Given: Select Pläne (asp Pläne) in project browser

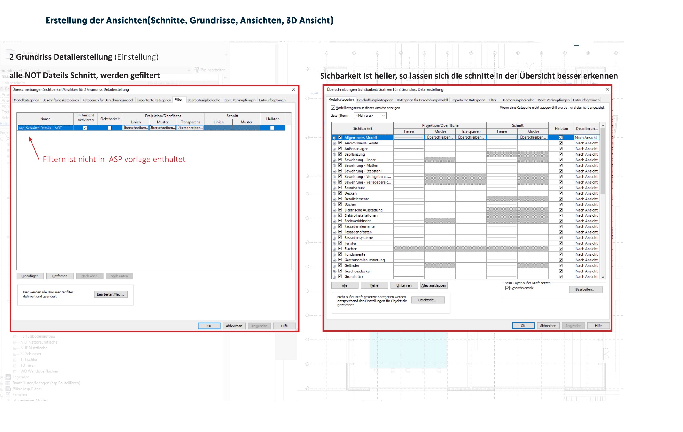Looking at the screenshot, I should (27, 389).
